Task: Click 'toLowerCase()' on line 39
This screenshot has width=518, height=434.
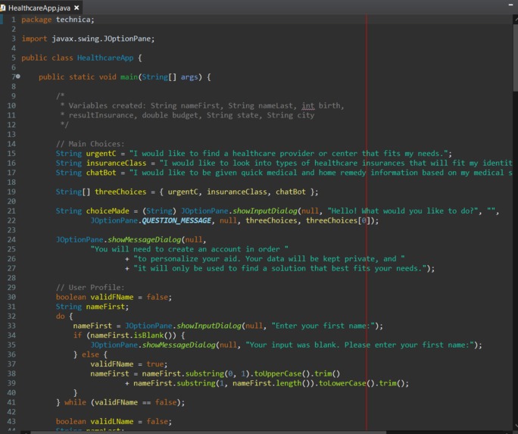Action: (x=347, y=383)
